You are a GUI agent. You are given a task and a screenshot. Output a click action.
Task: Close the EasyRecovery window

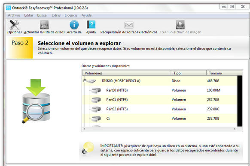click(x=242, y=7)
